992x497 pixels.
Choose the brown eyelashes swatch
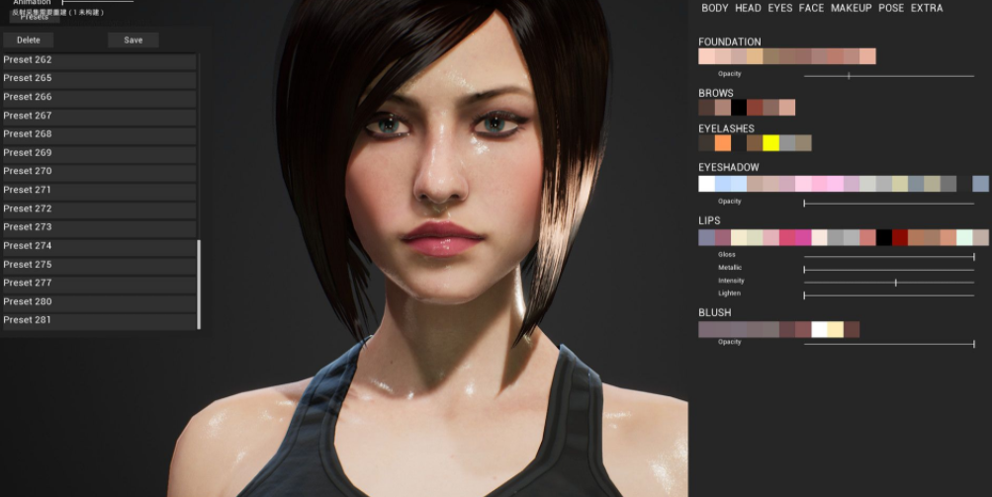pos(755,143)
